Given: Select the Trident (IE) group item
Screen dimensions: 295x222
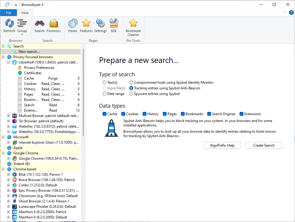Looking at the screenshot, I should tap(21, 164).
